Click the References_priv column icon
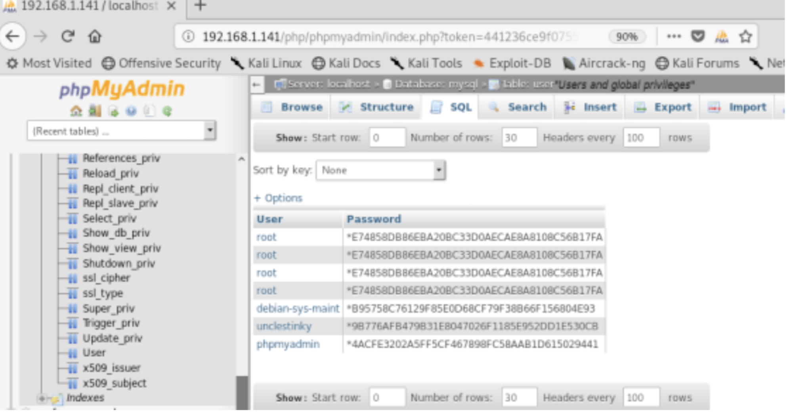Screen dimensions: 791x415 pyautogui.click(x=73, y=158)
